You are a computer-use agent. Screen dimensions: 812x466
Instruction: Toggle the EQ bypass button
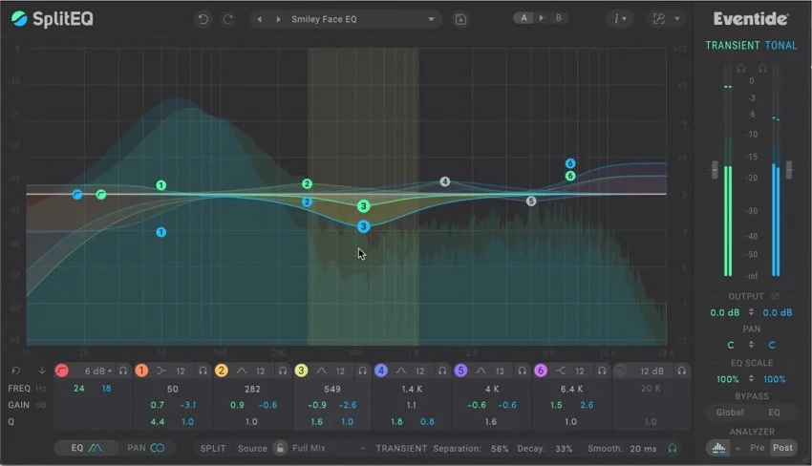(x=774, y=413)
